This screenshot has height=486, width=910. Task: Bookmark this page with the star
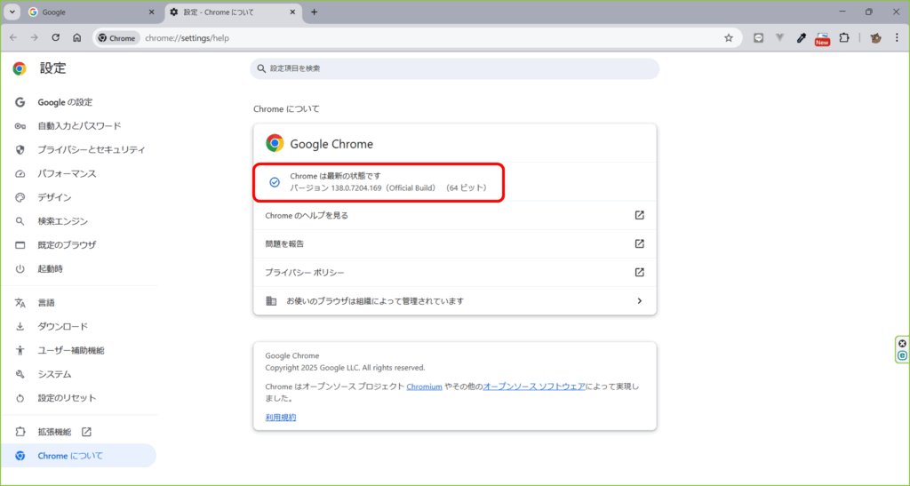click(729, 37)
